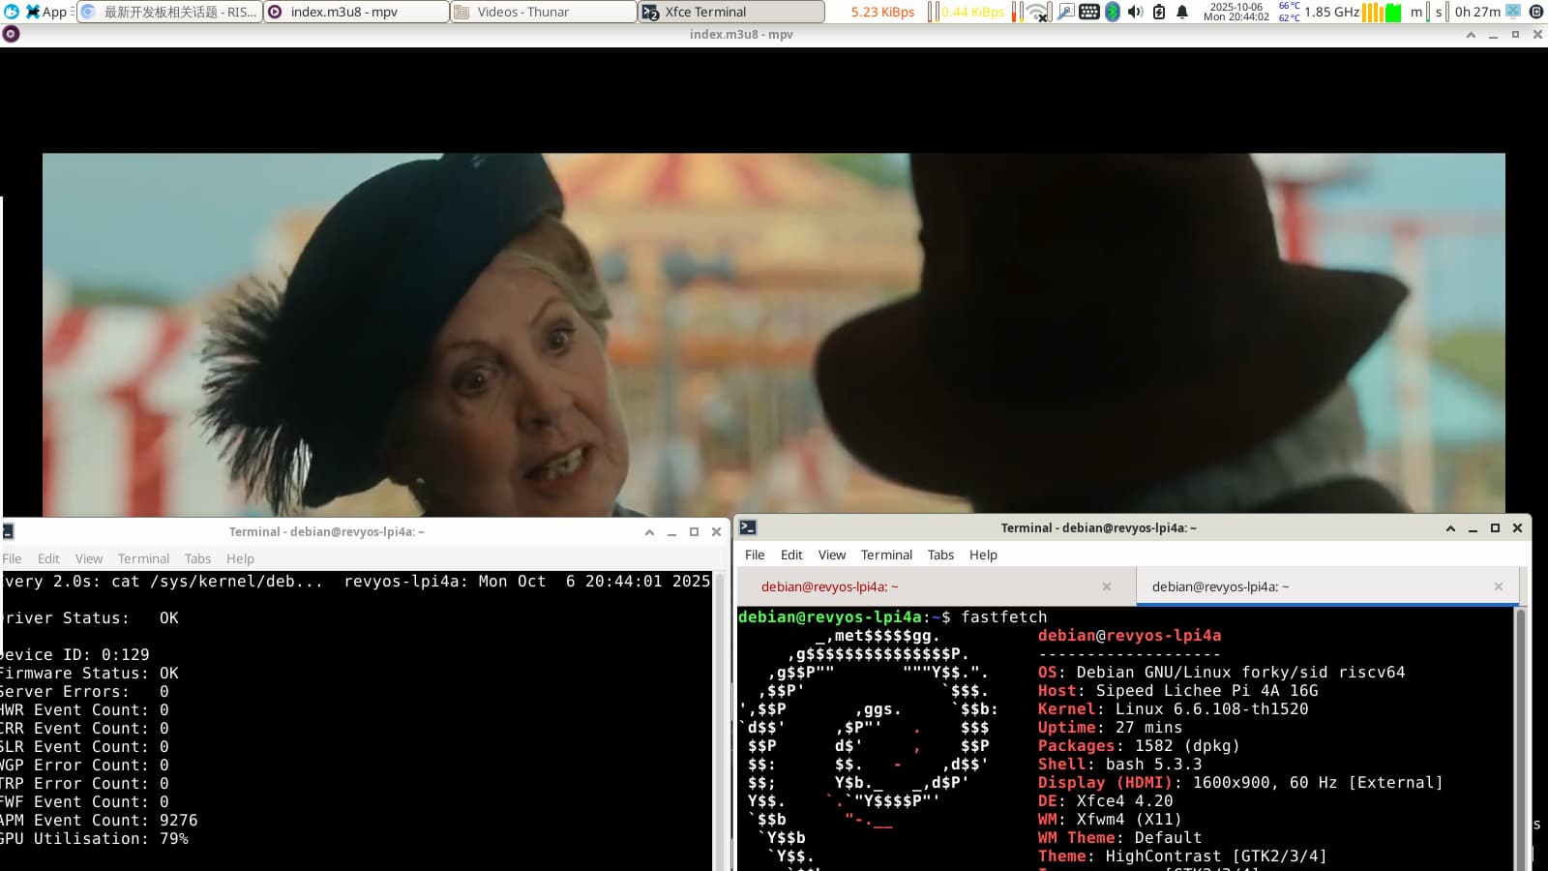Switch to the Xfce Terminal taskbar button
The image size is (1548, 871).
pyautogui.click(x=730, y=12)
